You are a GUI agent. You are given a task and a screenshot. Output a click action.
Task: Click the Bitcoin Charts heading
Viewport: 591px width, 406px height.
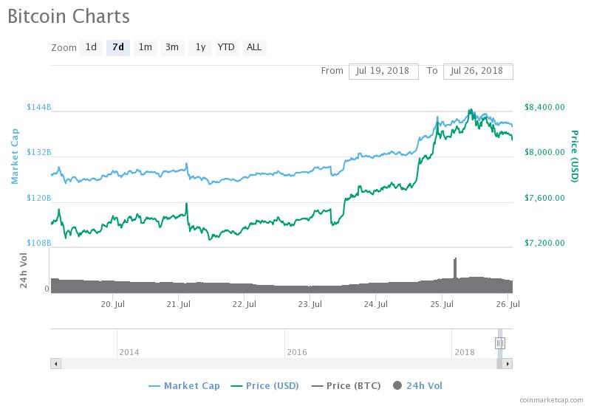click(x=69, y=16)
